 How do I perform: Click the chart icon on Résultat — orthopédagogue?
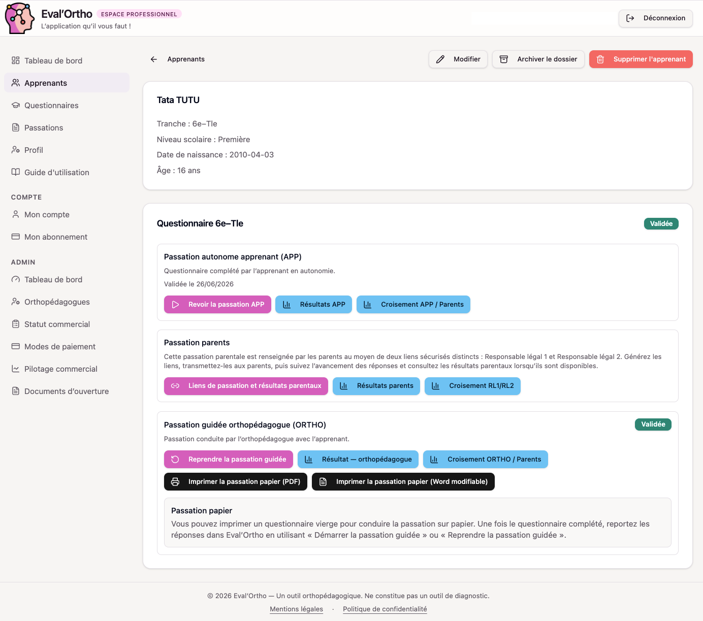tap(309, 460)
